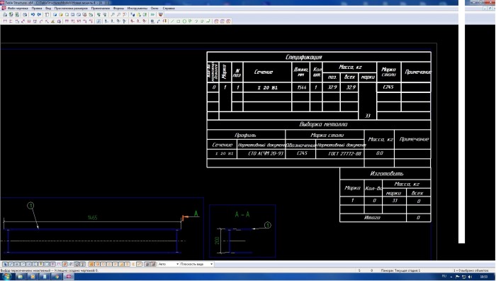Screen dimensions: 496x281
Task: Click the Undo arrow icon in top toolbar
Action: (x=33, y=15)
